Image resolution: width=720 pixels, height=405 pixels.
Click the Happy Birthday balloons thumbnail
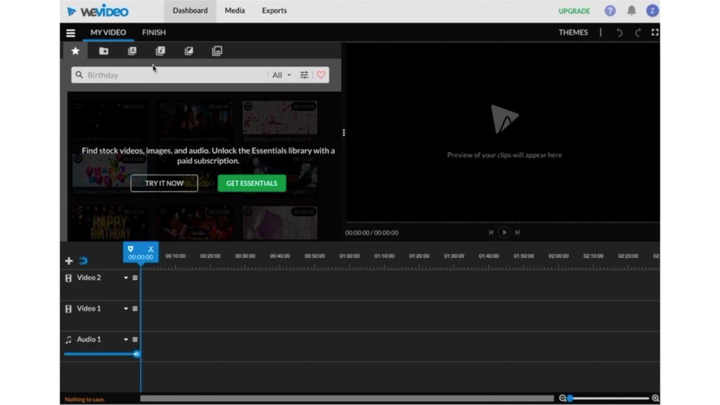[x=110, y=170]
